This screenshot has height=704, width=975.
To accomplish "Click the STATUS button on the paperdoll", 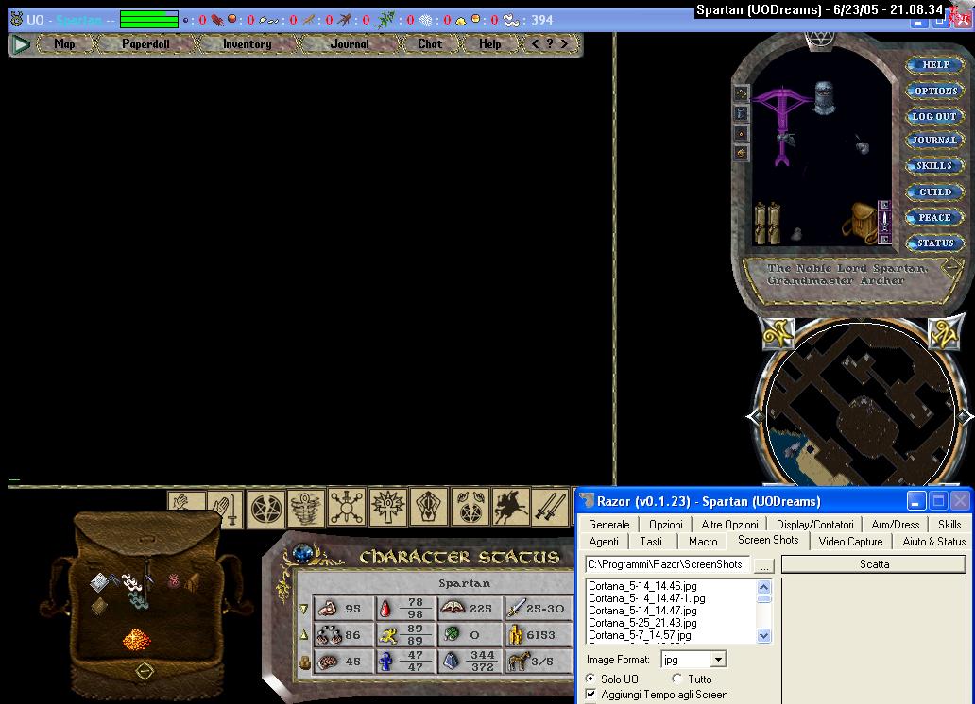I will (x=934, y=243).
